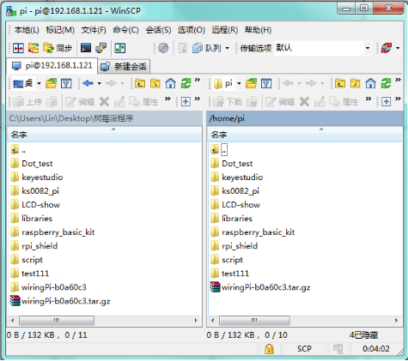The height and width of the screenshot is (361, 408).
Task: Click local 属性 properties button
Action: (143, 102)
